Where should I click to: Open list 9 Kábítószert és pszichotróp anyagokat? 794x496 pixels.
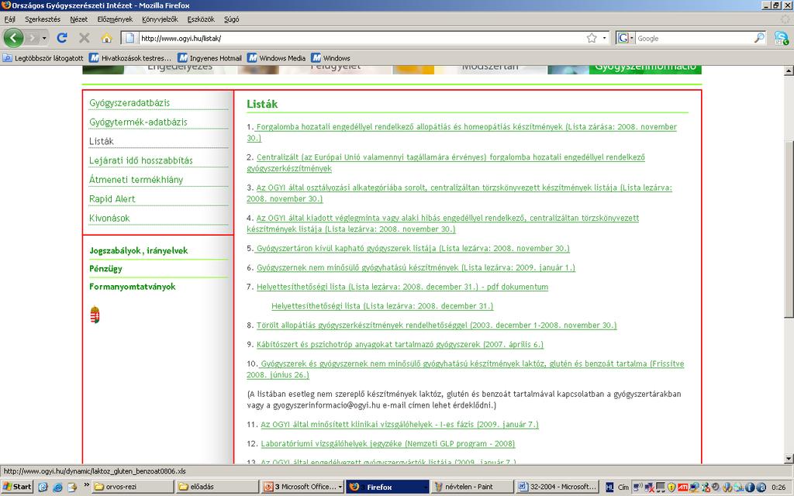click(399, 345)
